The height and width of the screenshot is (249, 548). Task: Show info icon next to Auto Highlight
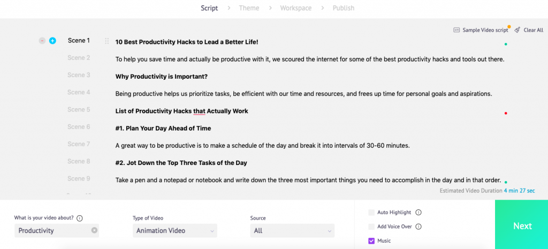pyautogui.click(x=418, y=212)
